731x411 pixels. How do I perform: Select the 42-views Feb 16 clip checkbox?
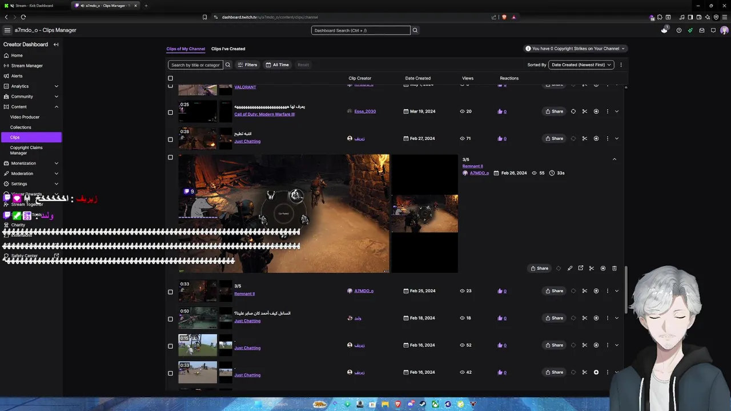(x=170, y=373)
